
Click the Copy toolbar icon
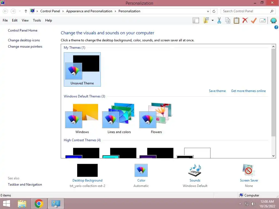point(228,20)
